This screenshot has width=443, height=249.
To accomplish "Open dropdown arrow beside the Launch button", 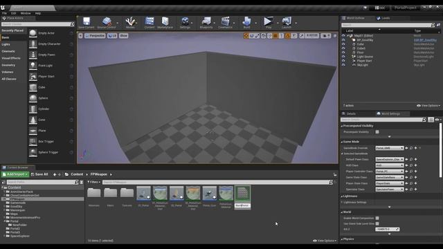I will [x=296, y=23].
